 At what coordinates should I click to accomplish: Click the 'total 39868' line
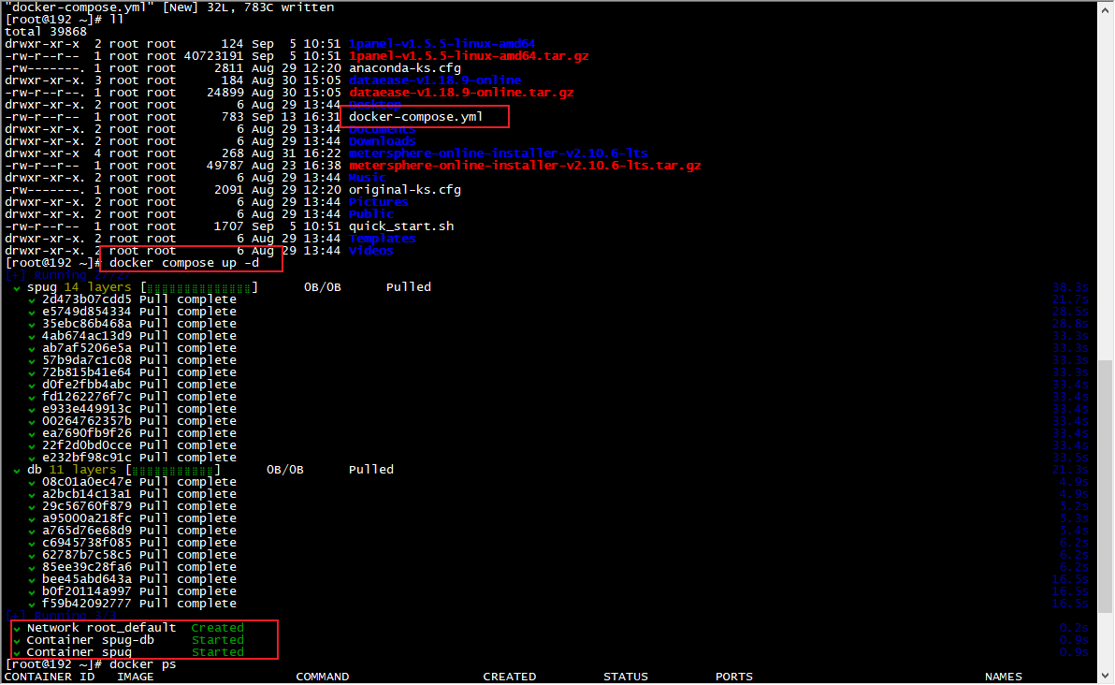click(x=46, y=32)
